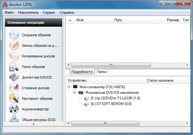Launch Стирание дисков
Screen dimensions: 193x135
(35, 88)
